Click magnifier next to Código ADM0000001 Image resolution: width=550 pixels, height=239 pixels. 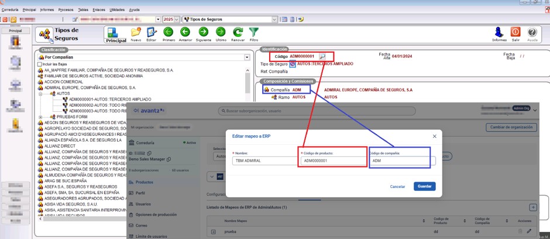[322, 56]
